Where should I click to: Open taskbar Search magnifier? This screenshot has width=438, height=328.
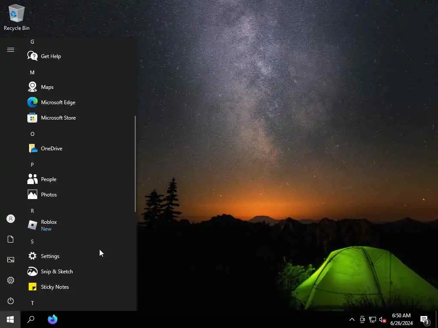[31, 319]
